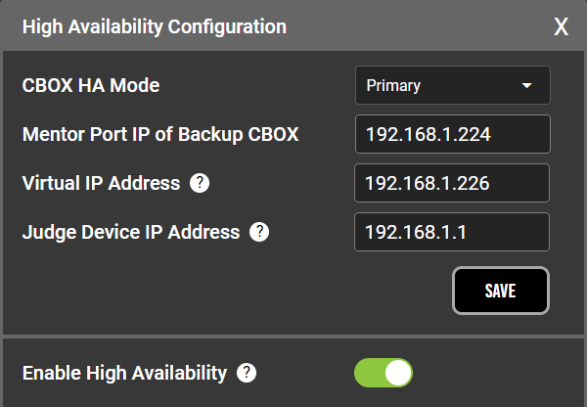The width and height of the screenshot is (587, 407).
Task: Open help tooltip for Enable High Availability
Action: 248,373
